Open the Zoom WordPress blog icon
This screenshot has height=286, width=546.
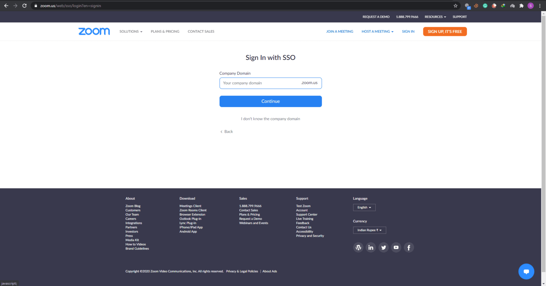click(358, 247)
